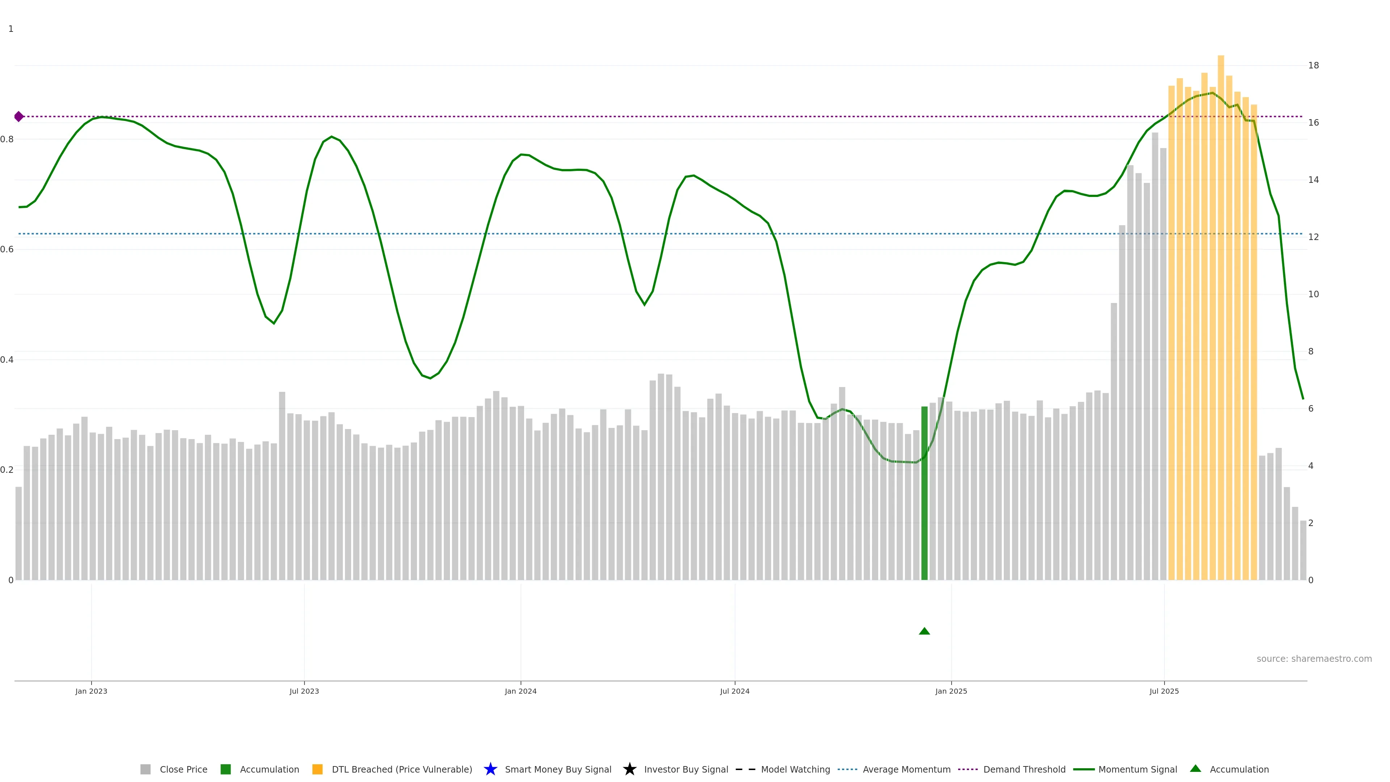Click the Jan 2023 axis label

pos(91,691)
